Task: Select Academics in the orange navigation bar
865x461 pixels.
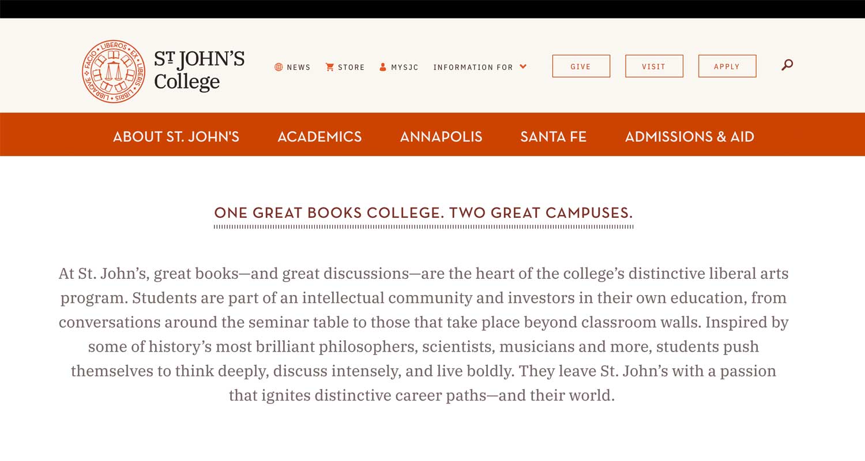Action: point(319,137)
